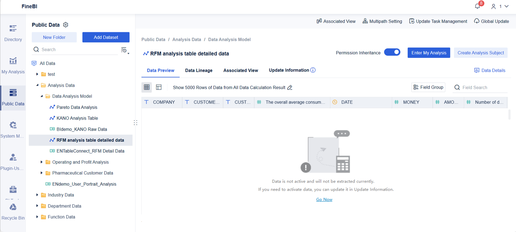
Task: Expand the Industry Data folder
Action: [37, 195]
